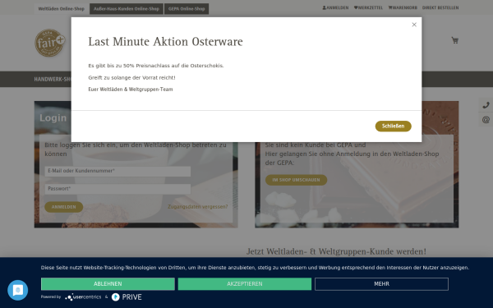Click the Usercentrics logo in the cookie banner
Viewport: 493px width, 308px height.
coord(83,297)
